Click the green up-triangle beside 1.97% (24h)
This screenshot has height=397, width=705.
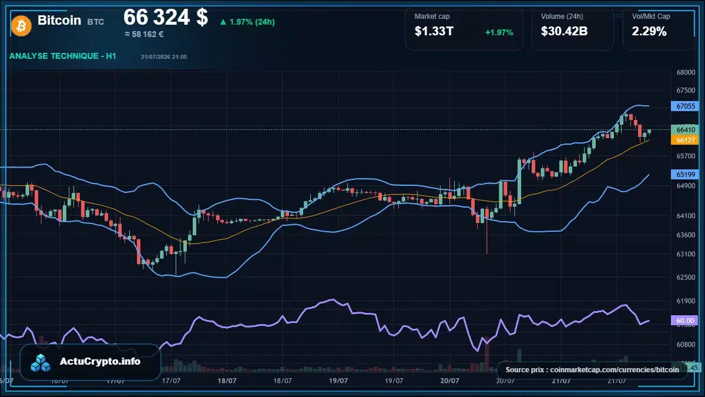click(x=223, y=22)
